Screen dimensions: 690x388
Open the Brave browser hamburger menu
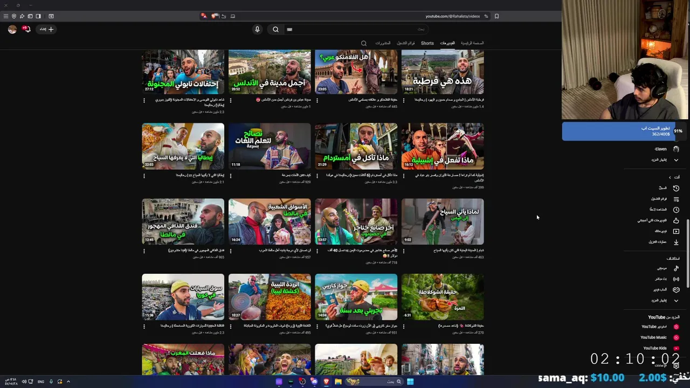[6, 16]
